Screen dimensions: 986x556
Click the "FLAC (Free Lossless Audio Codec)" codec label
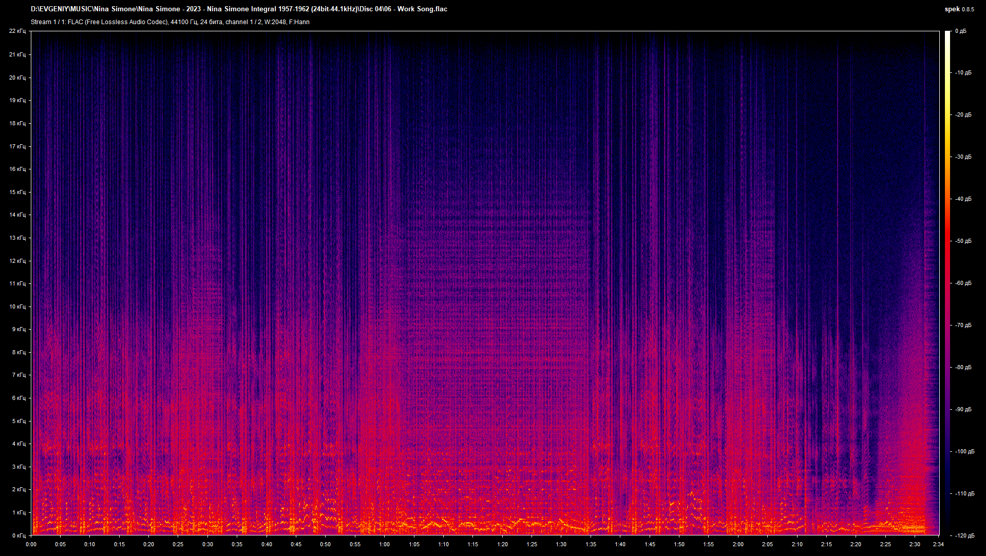tap(118, 22)
